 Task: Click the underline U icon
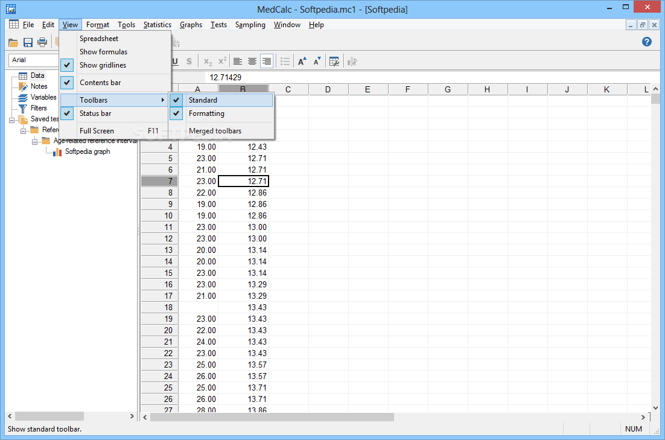(175, 62)
